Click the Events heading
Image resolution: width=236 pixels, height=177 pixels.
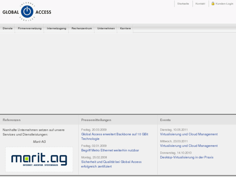[165, 120]
